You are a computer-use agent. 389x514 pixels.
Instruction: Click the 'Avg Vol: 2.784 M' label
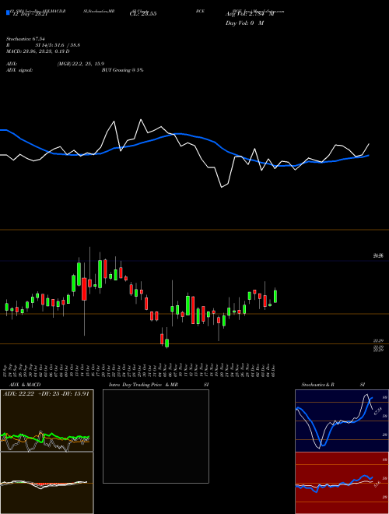pos(250,14)
